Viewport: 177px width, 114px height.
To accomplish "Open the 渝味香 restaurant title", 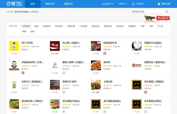I will 107,62.
